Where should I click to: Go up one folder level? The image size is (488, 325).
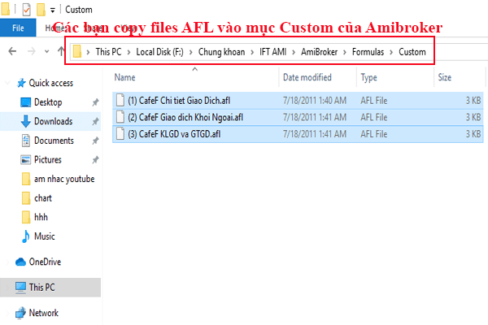click(x=61, y=51)
